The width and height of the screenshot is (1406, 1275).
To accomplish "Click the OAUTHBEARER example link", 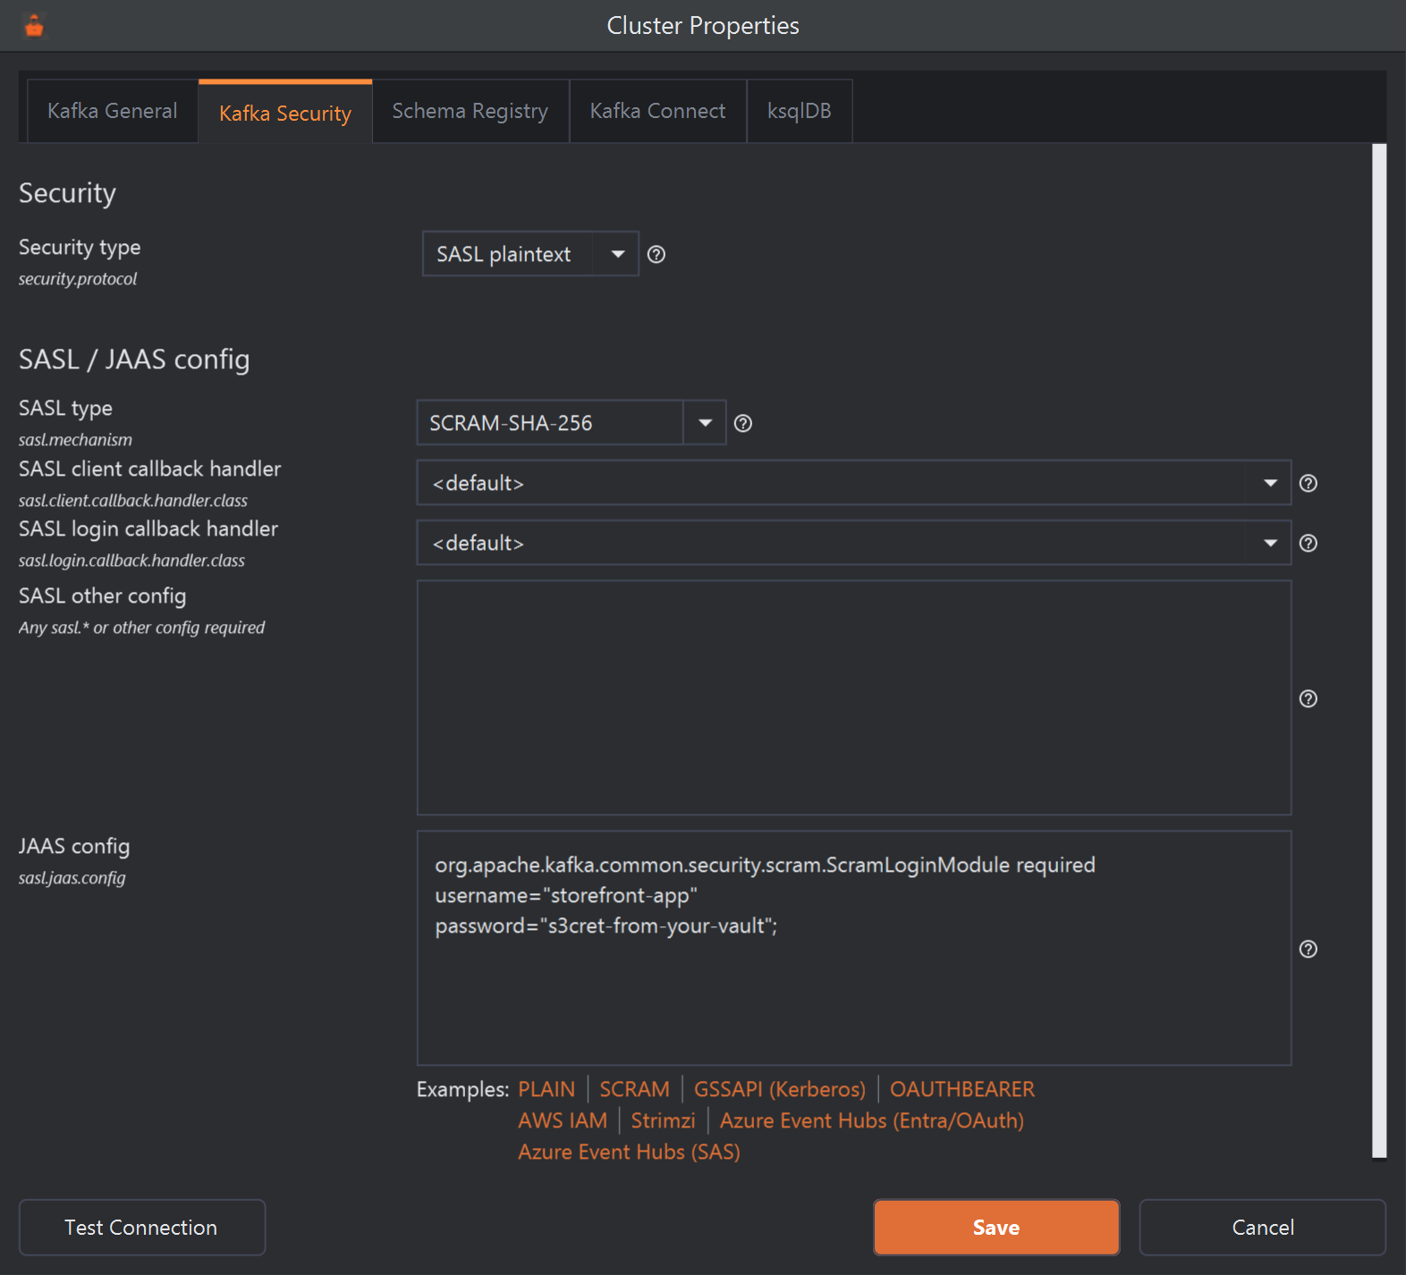I will click(x=961, y=1089).
